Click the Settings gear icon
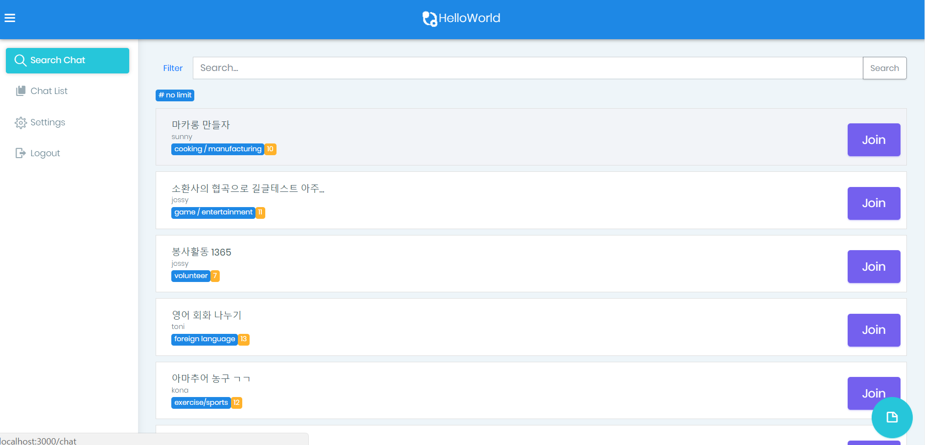Image resolution: width=925 pixels, height=445 pixels. click(21, 122)
